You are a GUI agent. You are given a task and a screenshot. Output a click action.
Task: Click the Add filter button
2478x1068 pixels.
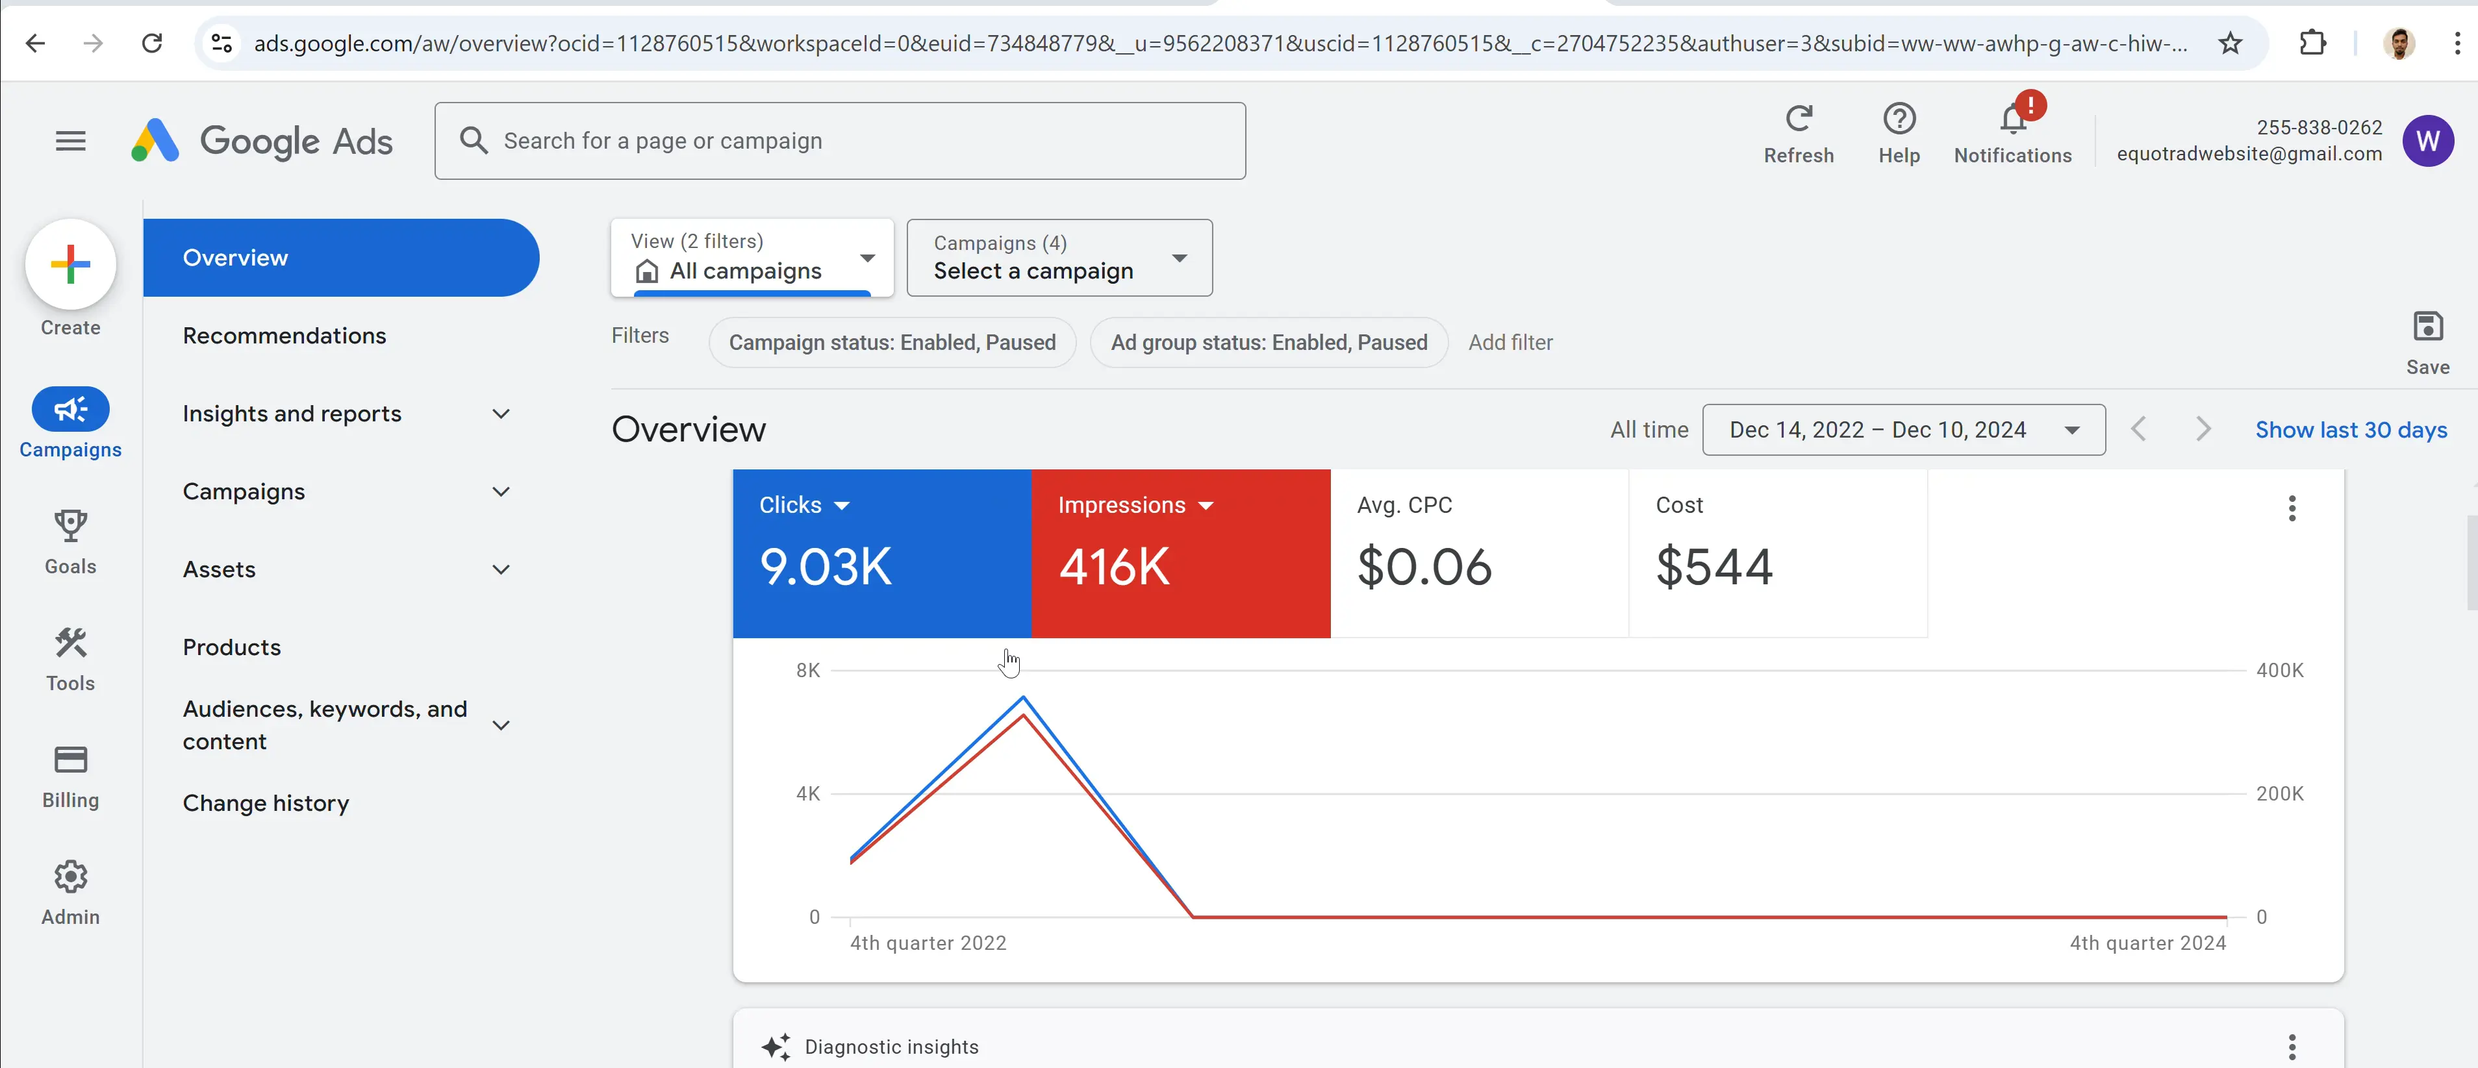(x=1510, y=342)
